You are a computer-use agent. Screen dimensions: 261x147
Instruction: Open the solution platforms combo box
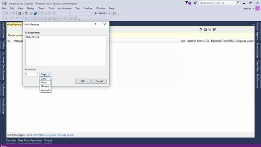[x=82, y=13]
